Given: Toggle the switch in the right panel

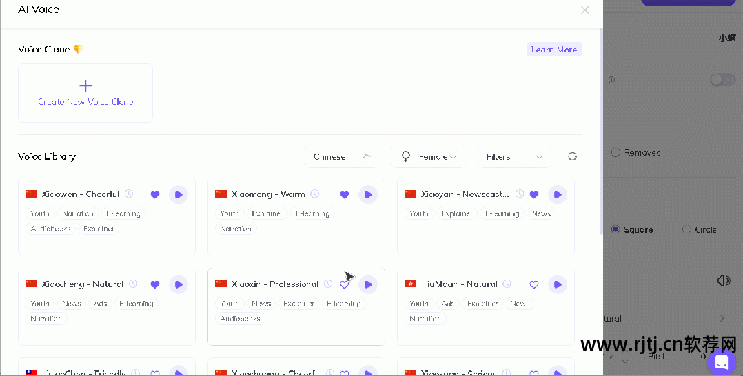Looking at the screenshot, I should coord(722,80).
